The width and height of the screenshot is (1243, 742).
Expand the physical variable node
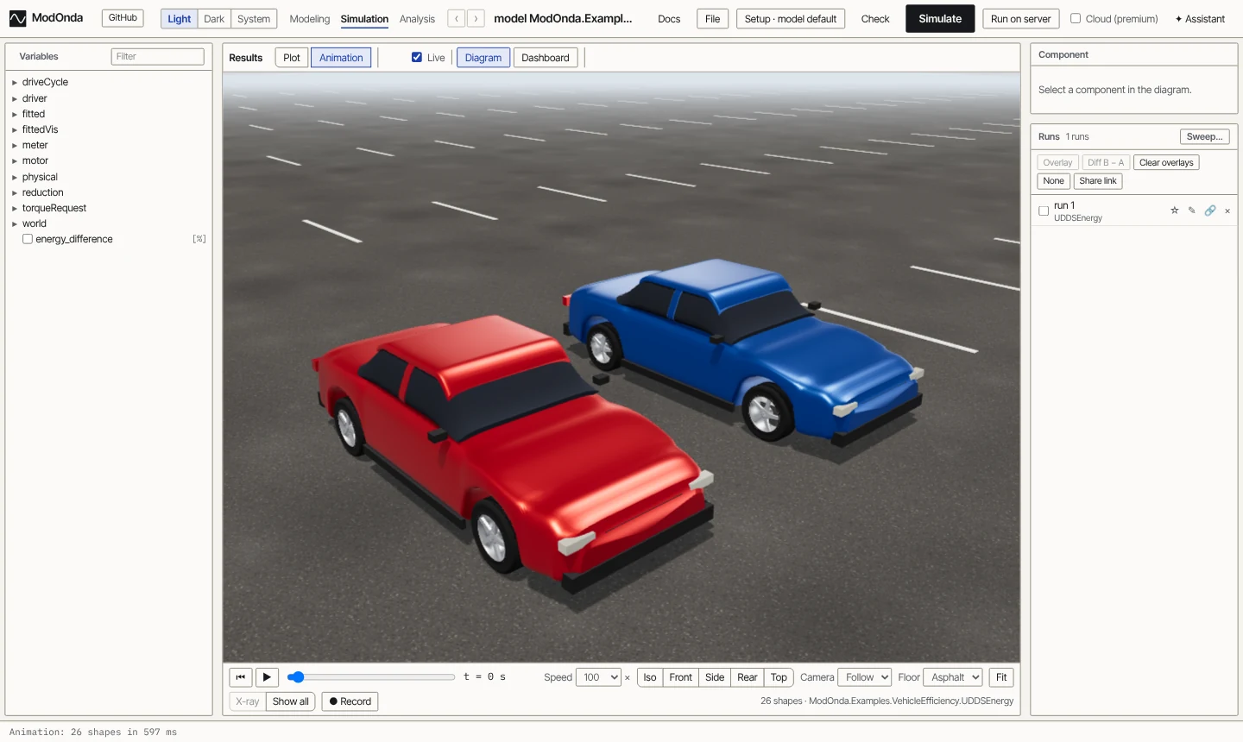point(15,177)
